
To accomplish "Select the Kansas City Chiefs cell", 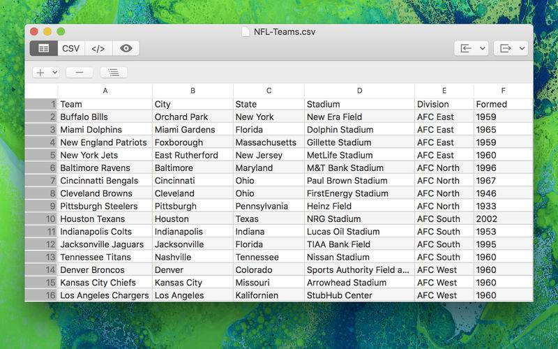I will (105, 283).
